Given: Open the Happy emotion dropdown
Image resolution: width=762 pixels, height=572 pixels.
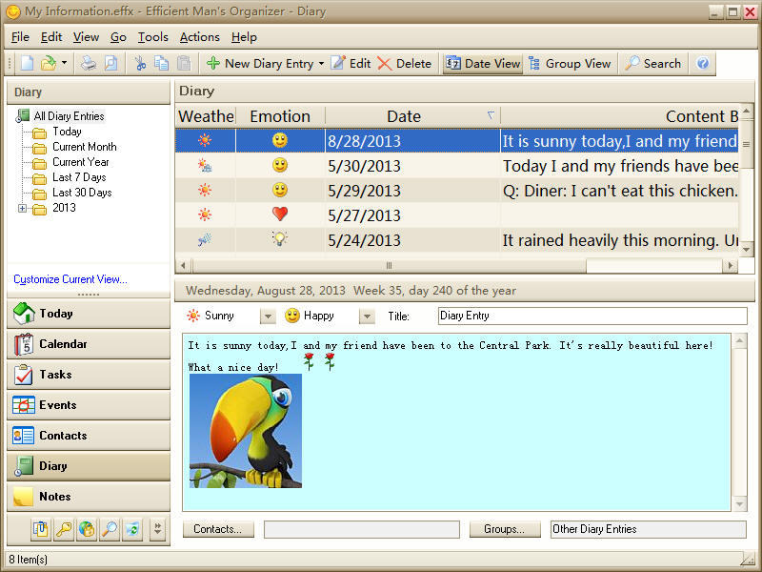Looking at the screenshot, I should tap(367, 317).
